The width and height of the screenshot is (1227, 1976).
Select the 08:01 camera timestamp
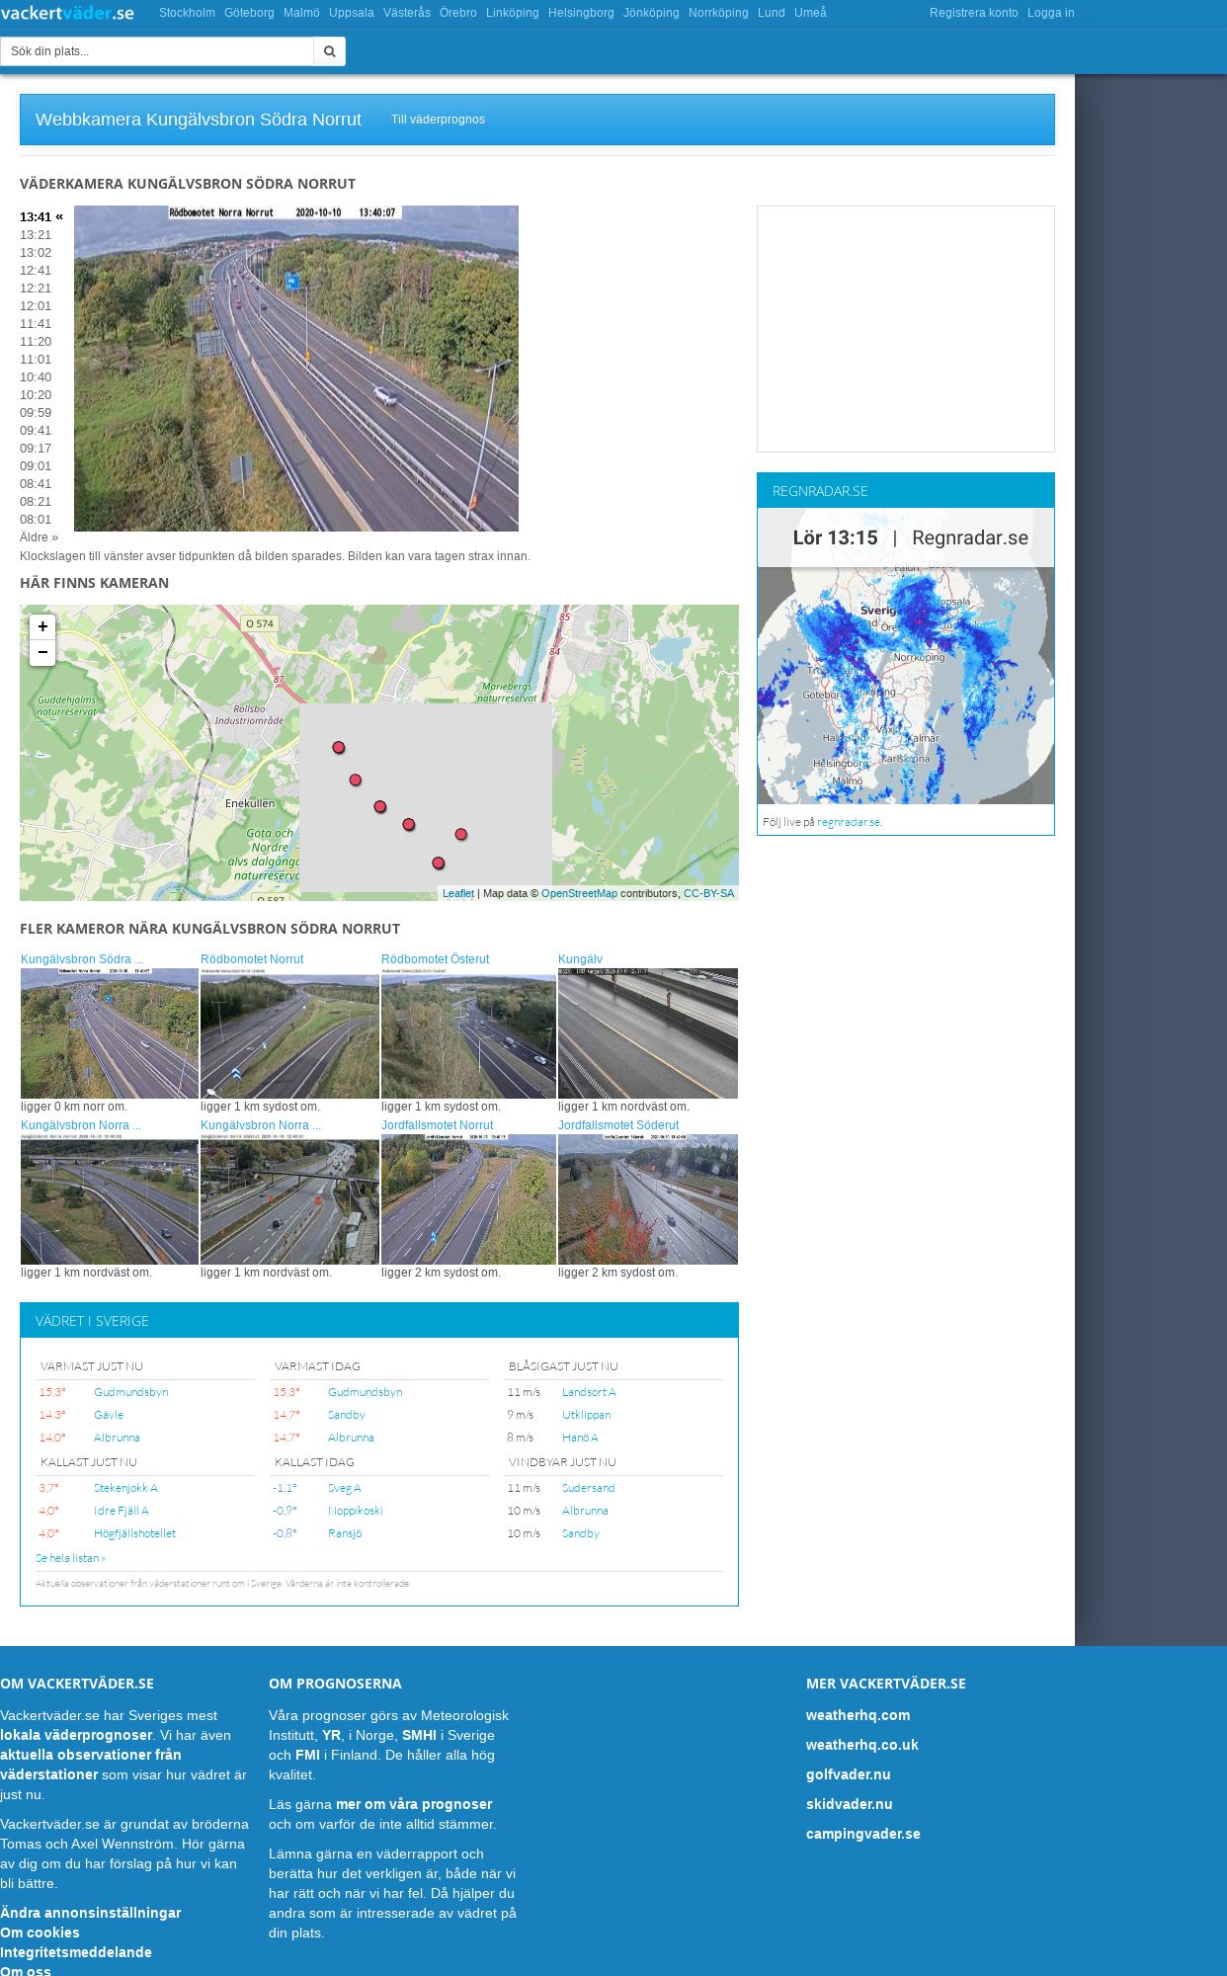click(x=36, y=520)
